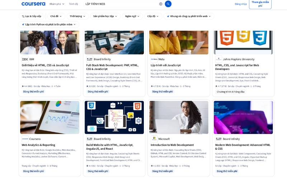Click Board Infinity logo on Build Website card

click(89, 139)
